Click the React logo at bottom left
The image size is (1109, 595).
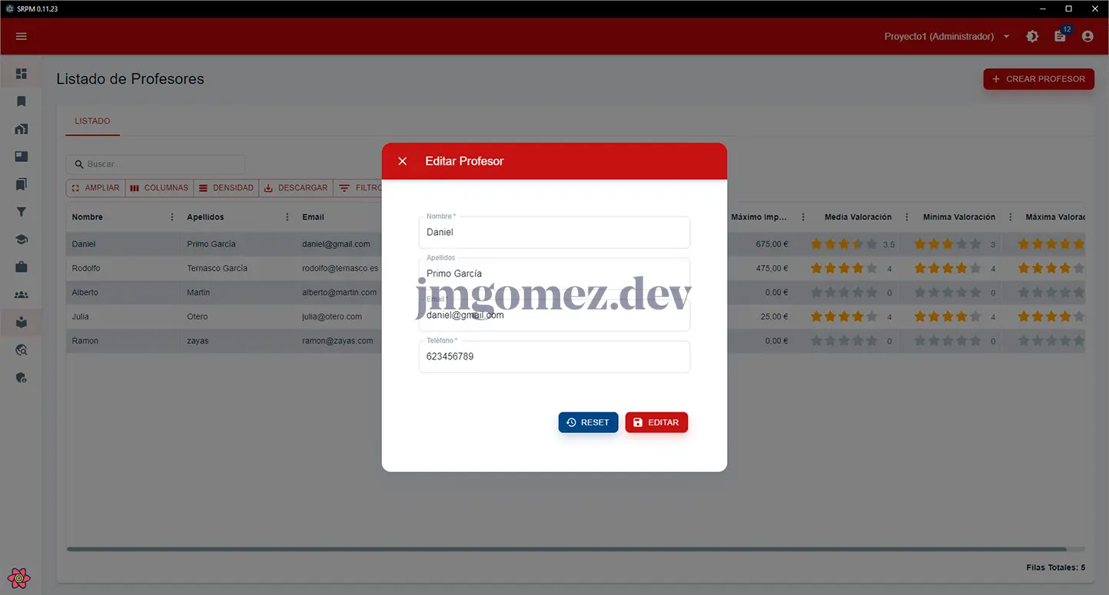point(20,577)
